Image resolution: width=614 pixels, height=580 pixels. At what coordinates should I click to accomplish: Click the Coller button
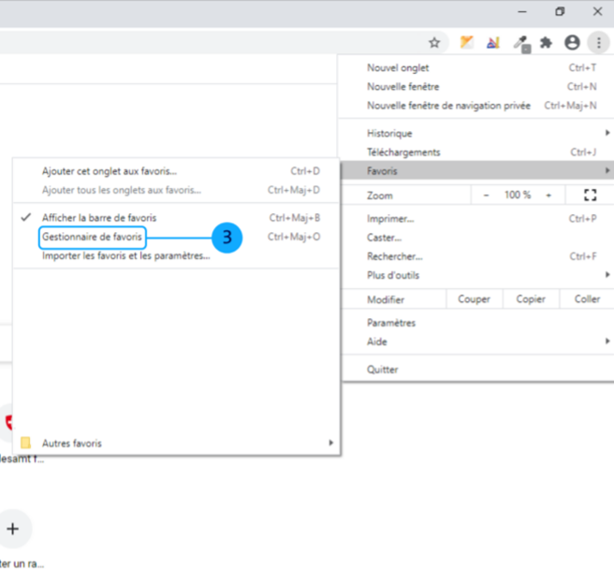(x=587, y=299)
